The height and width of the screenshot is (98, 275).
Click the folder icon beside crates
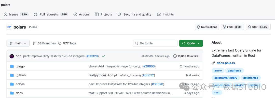[x=12, y=84]
